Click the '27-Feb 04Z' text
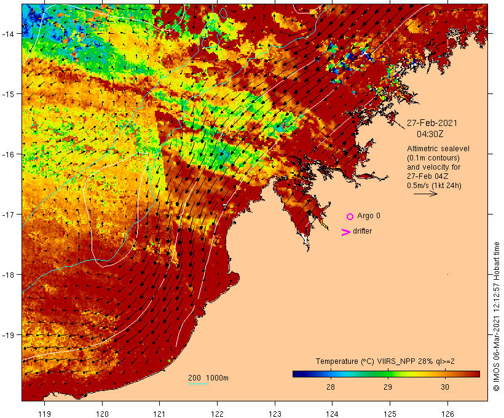The height and width of the screenshot is (418, 504). click(x=427, y=176)
